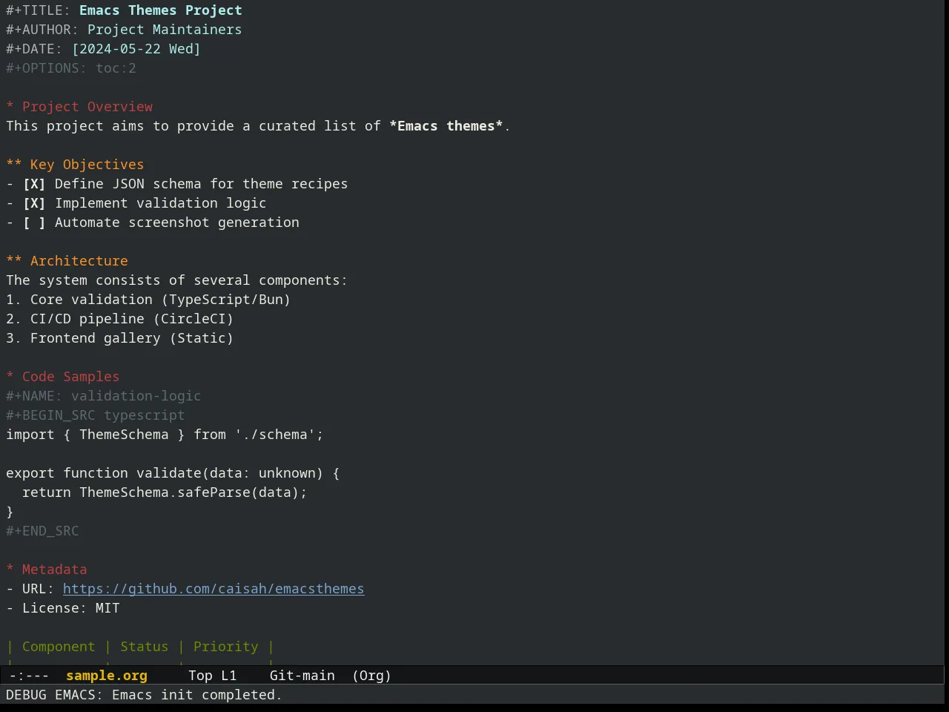Click the #+NAME: validation-logic line
This screenshot has height=712, width=949.
point(104,396)
